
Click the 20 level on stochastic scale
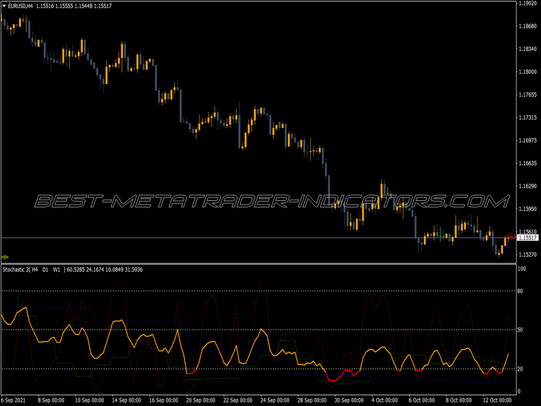point(521,369)
